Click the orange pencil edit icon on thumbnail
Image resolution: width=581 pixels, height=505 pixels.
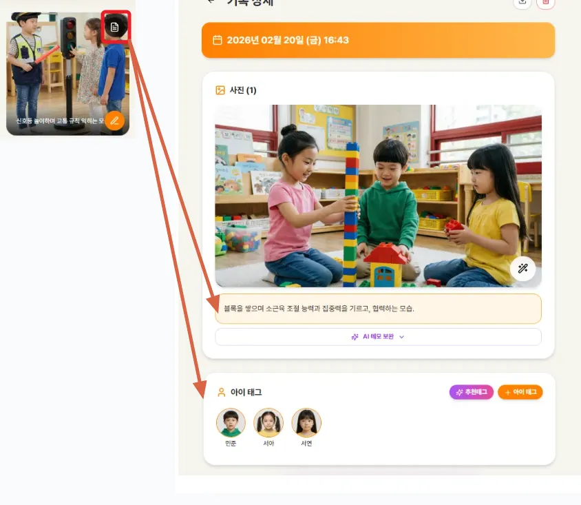click(x=115, y=121)
